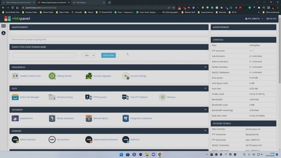Screen dimensions: 281x158
Task: Click the Check Now button
Action: 108,55
